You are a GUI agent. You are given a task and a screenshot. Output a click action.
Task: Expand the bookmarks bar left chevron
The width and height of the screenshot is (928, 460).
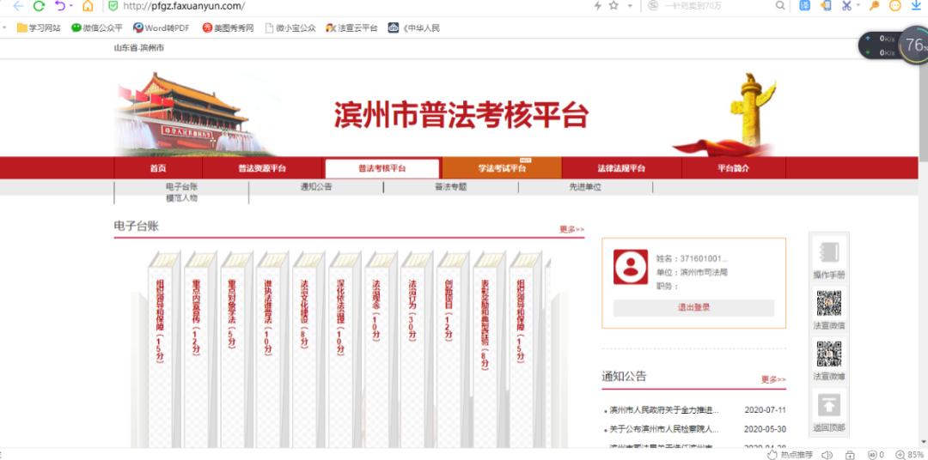tap(5, 27)
